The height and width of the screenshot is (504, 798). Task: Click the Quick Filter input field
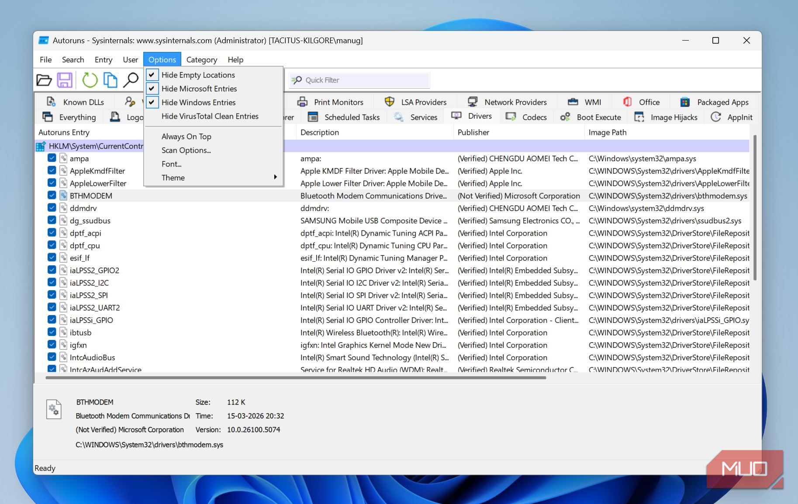(359, 80)
